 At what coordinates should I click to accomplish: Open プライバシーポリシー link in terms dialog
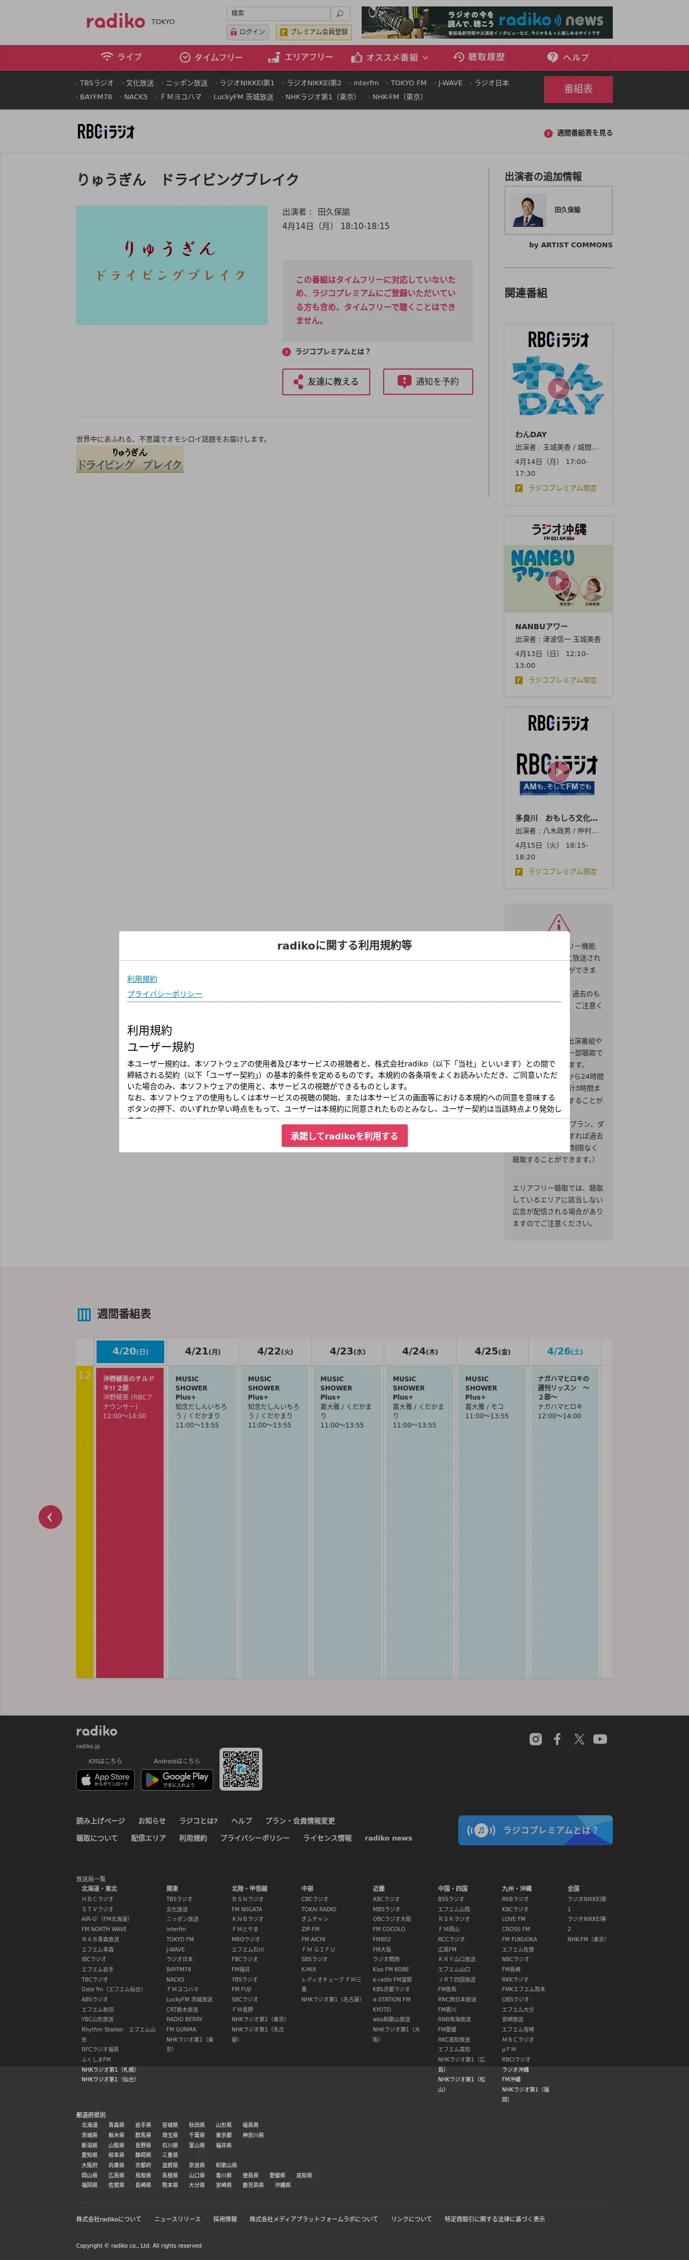coord(164,994)
